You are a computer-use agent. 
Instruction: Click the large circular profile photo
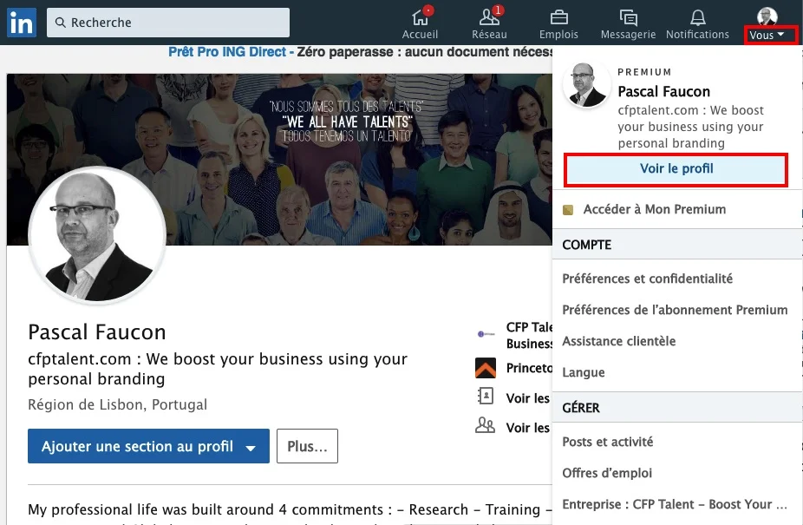pos(97,235)
